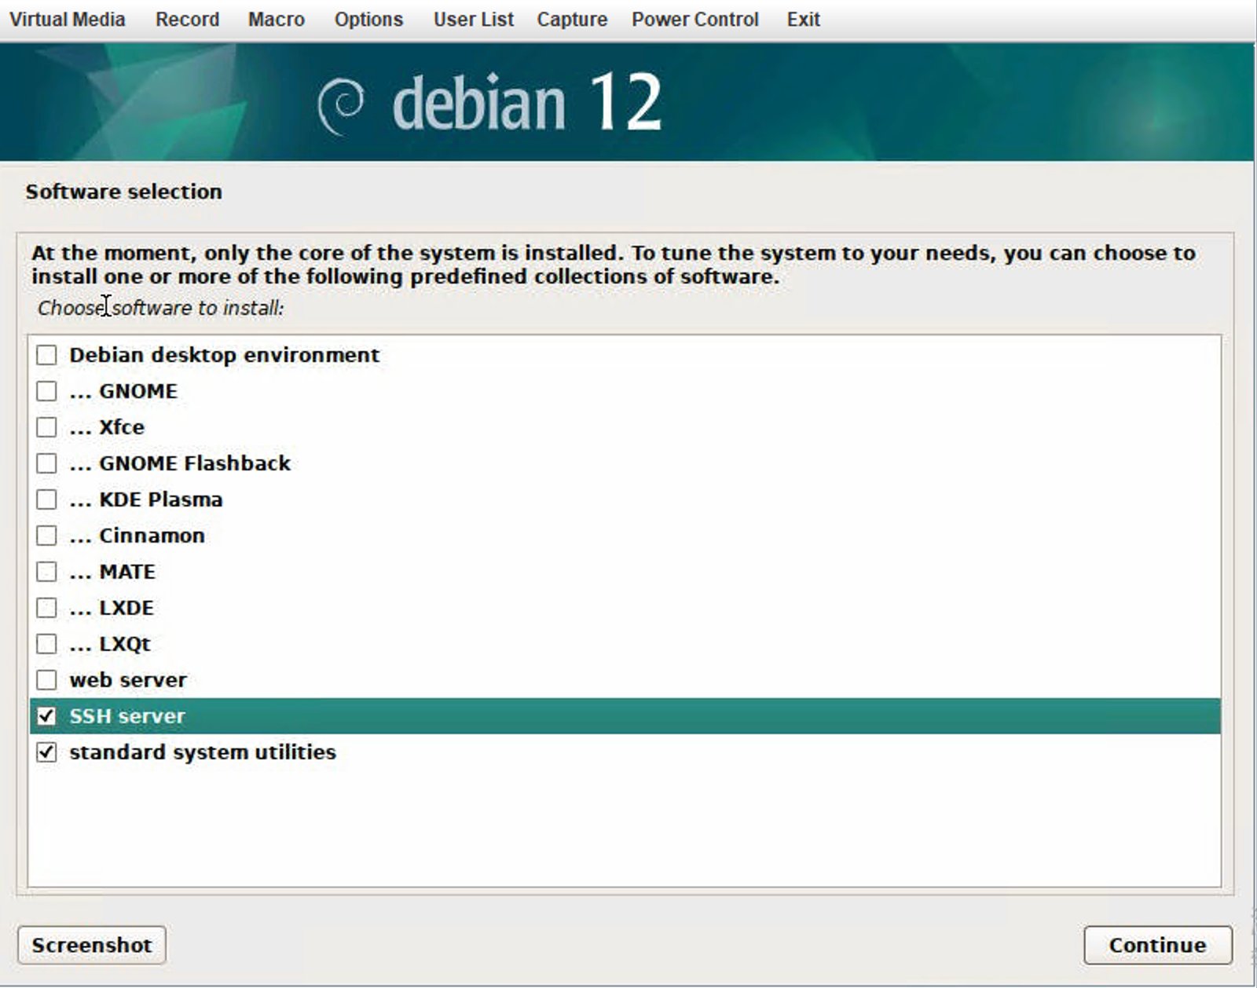Uncheck standard system utilities

[47, 752]
